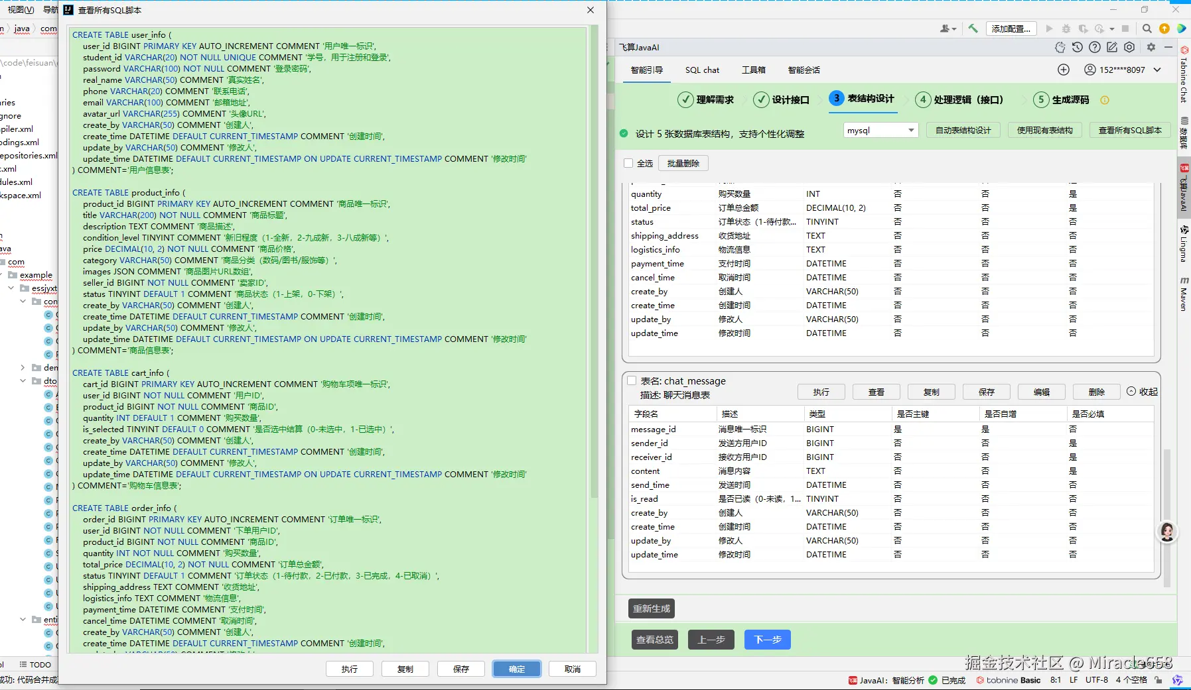The width and height of the screenshot is (1191, 690).
Task: Click the search everywhere magnifier icon
Action: click(1147, 29)
